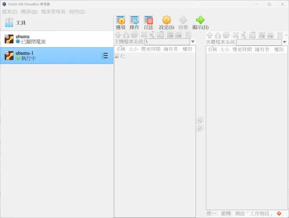Expand the guest toolbar overflow chevron
289x218 pixels.
point(286,35)
